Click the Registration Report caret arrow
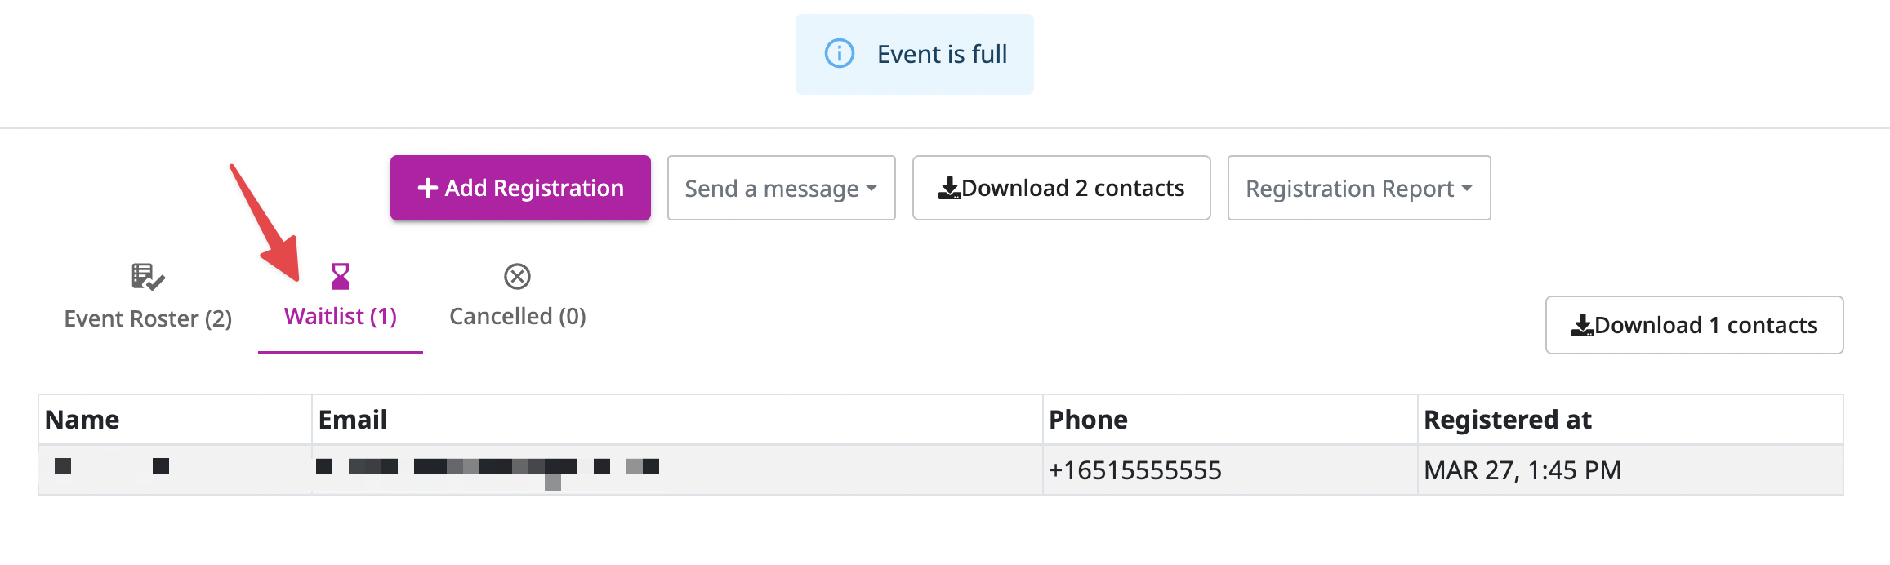The height and width of the screenshot is (565, 1890). pos(1467,188)
